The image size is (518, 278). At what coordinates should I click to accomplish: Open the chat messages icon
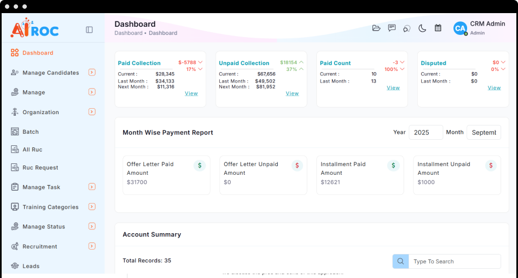[x=392, y=28]
